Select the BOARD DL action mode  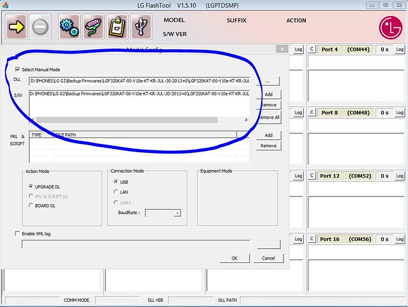coord(31,205)
